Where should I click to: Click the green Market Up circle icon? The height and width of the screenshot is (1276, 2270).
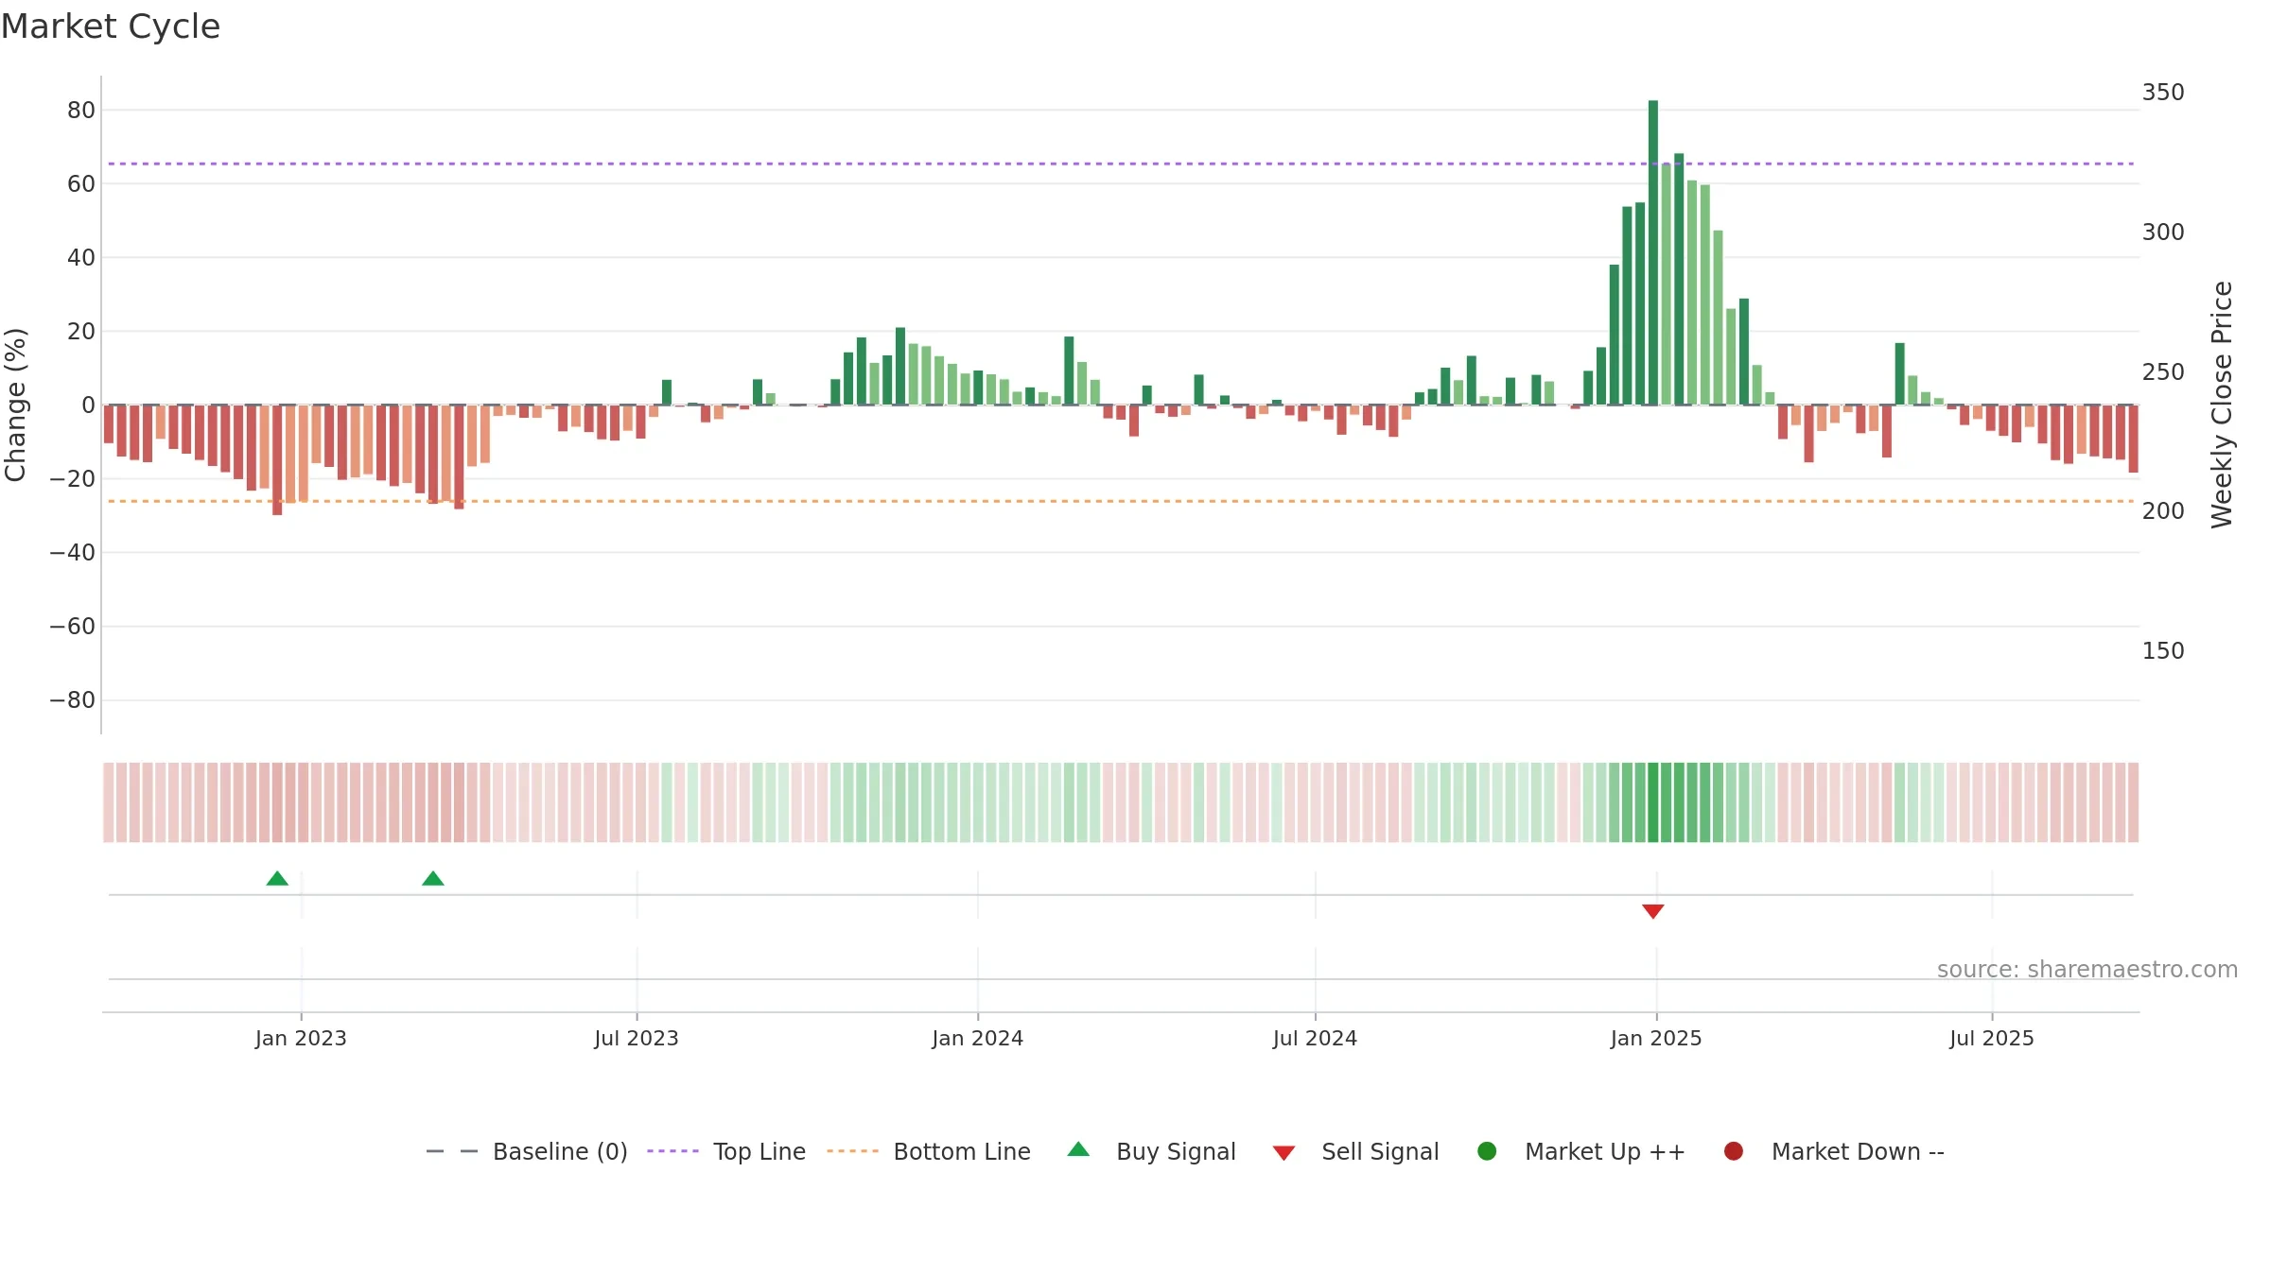[x=1487, y=1151]
